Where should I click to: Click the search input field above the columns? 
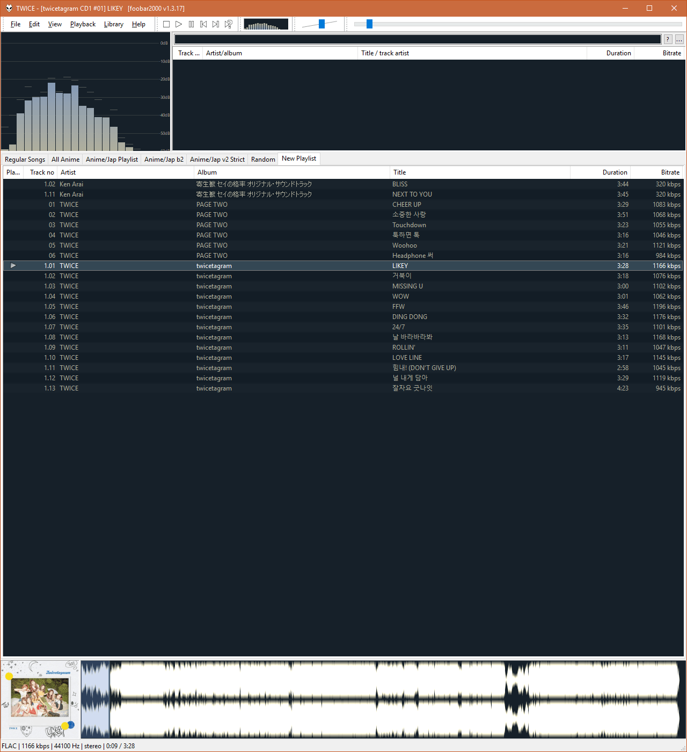[x=419, y=39]
